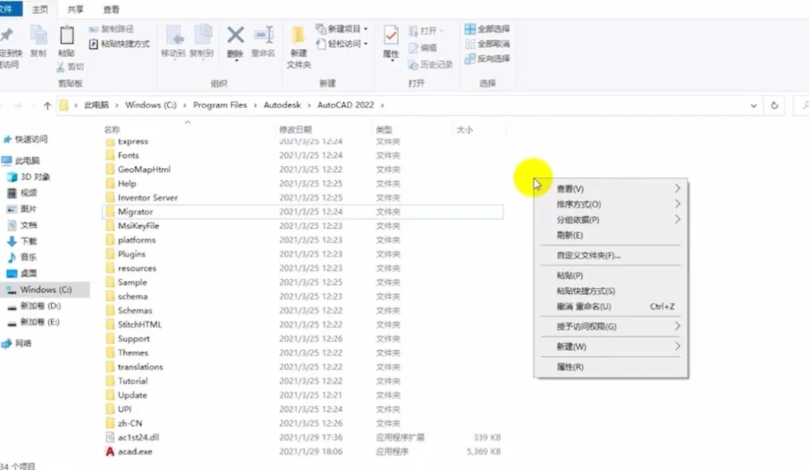Click the Properties (属性) checkmark icon
This screenshot has width=809, height=470.
click(390, 36)
